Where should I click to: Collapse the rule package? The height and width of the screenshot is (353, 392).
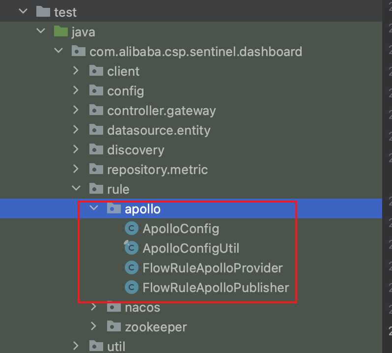[x=76, y=188]
